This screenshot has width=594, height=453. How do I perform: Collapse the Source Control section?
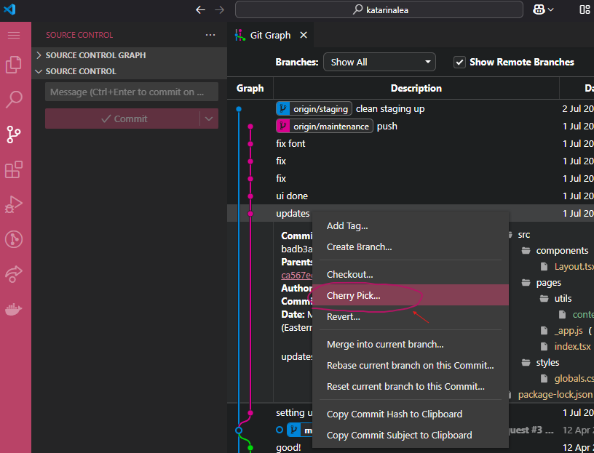(x=129, y=71)
